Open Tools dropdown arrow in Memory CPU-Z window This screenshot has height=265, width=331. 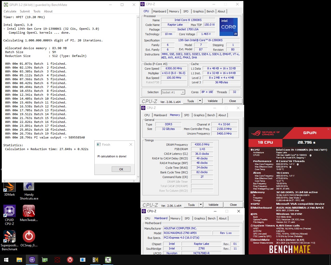[x=201, y=205]
